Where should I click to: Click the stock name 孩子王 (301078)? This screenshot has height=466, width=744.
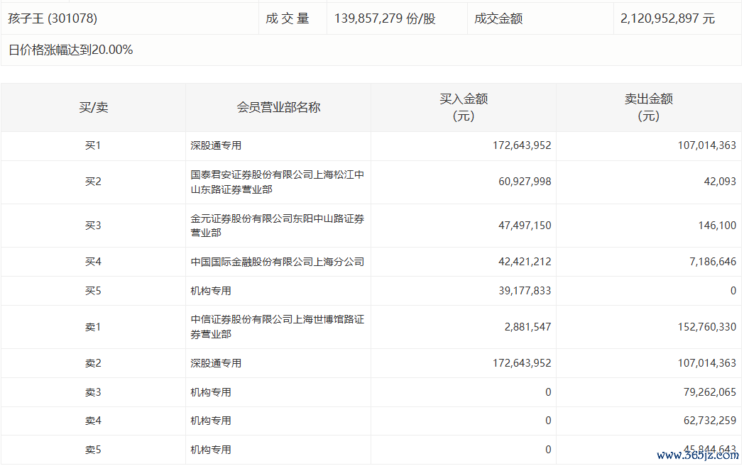[x=53, y=18]
